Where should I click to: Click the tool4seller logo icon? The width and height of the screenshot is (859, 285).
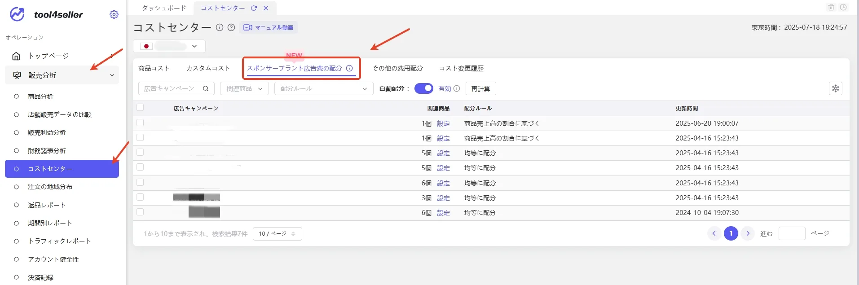[x=17, y=14]
